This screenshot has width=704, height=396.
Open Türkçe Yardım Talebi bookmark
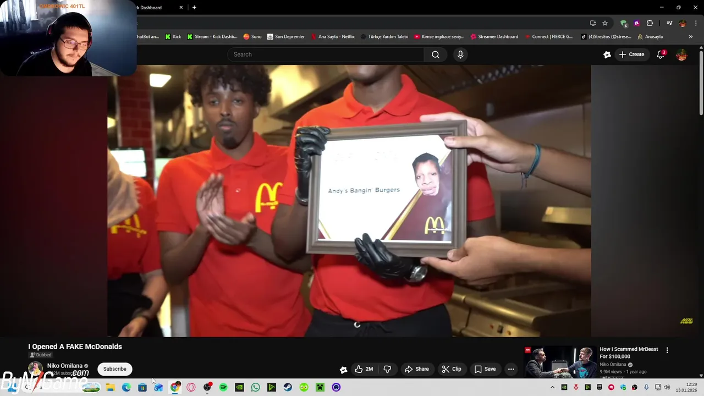[384, 37]
